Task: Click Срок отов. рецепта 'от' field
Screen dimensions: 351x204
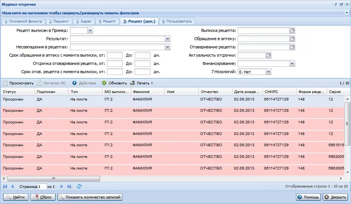Action: tap(115, 72)
